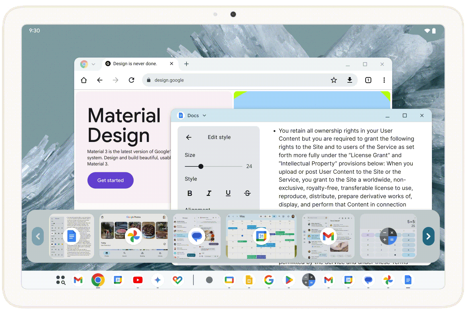This screenshot has width=467, height=312.
Task: Adjust the Size slider handle
Action: [201, 166]
